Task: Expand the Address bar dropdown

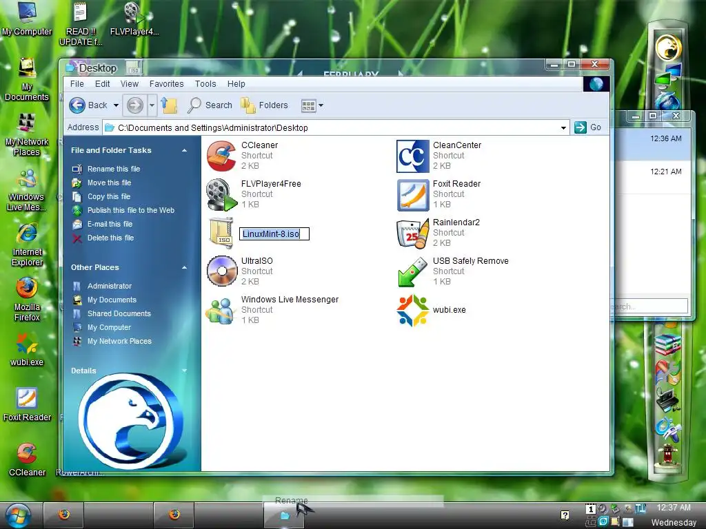Action: pyautogui.click(x=563, y=127)
